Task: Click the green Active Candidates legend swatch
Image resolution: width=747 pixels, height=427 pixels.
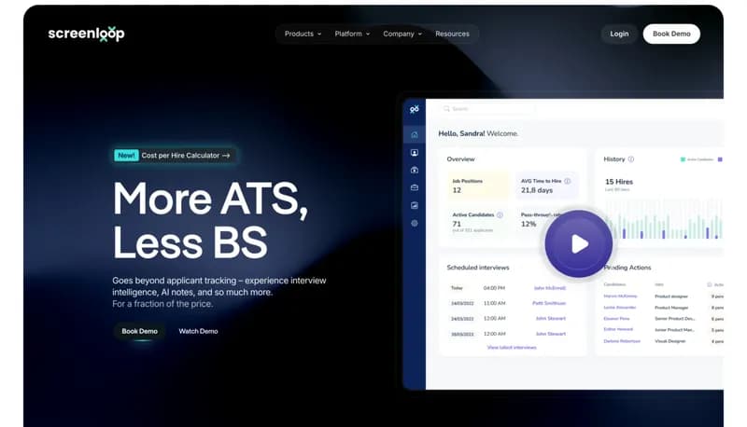Action: tap(683, 159)
